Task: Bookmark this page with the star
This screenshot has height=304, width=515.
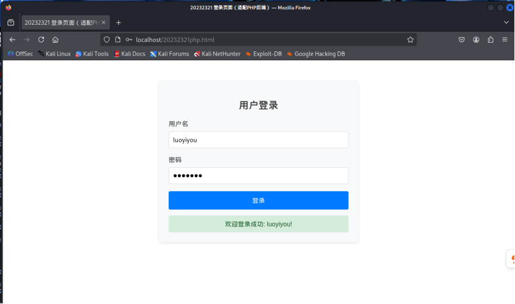Action: click(x=410, y=40)
